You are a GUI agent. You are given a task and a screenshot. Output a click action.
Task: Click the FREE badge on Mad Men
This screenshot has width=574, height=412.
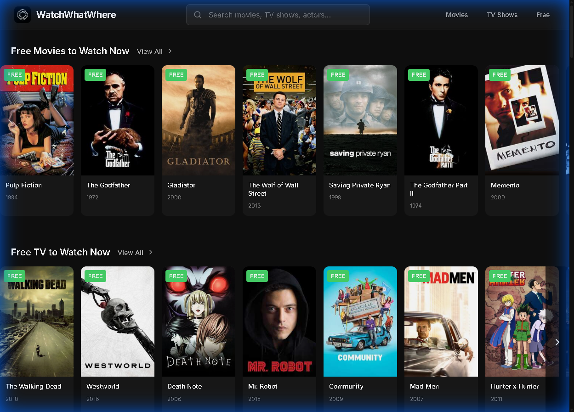tap(419, 276)
